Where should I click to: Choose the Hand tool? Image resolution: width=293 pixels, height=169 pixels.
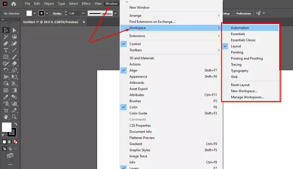(x=6, y=117)
